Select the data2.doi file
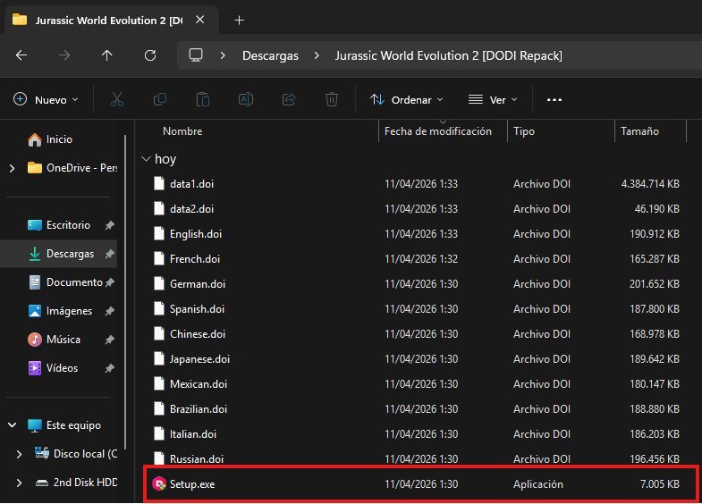The width and height of the screenshot is (702, 504). [x=191, y=209]
